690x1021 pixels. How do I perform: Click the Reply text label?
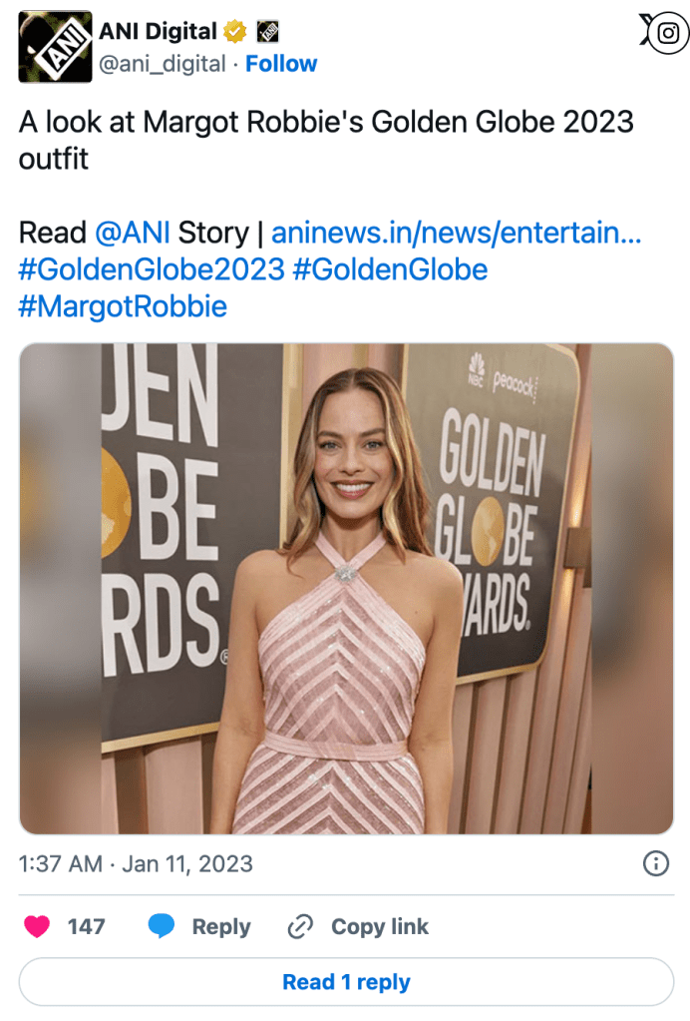pyautogui.click(x=220, y=926)
